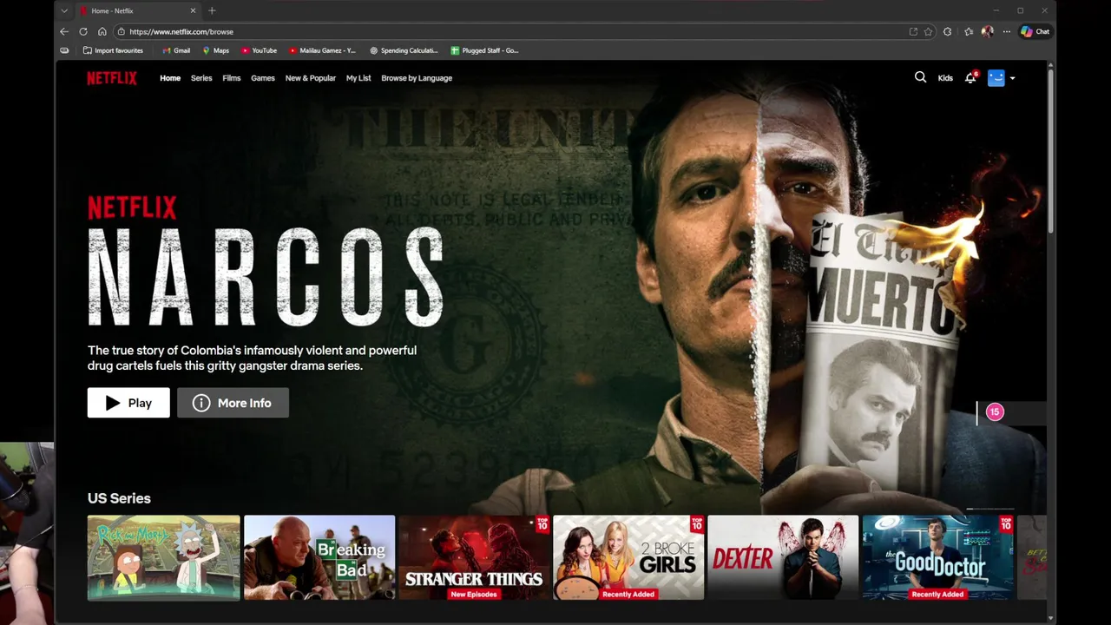Open Netflix search with the magnifier icon

tap(920, 77)
